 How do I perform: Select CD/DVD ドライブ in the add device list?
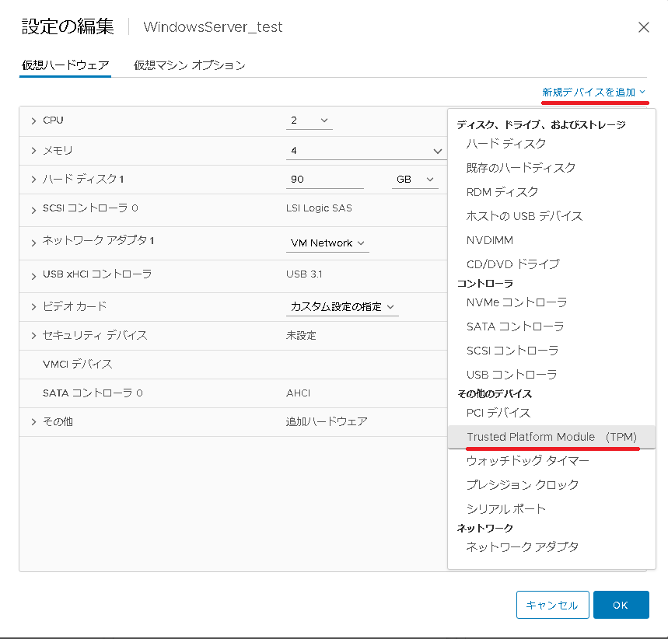[513, 264]
